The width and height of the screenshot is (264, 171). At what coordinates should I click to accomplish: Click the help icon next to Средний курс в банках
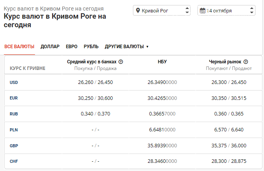click(121, 61)
